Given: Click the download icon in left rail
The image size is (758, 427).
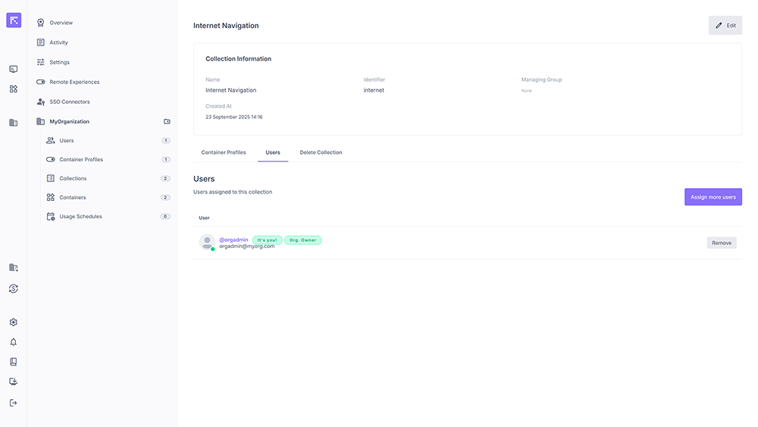Looking at the screenshot, I should (x=13, y=381).
